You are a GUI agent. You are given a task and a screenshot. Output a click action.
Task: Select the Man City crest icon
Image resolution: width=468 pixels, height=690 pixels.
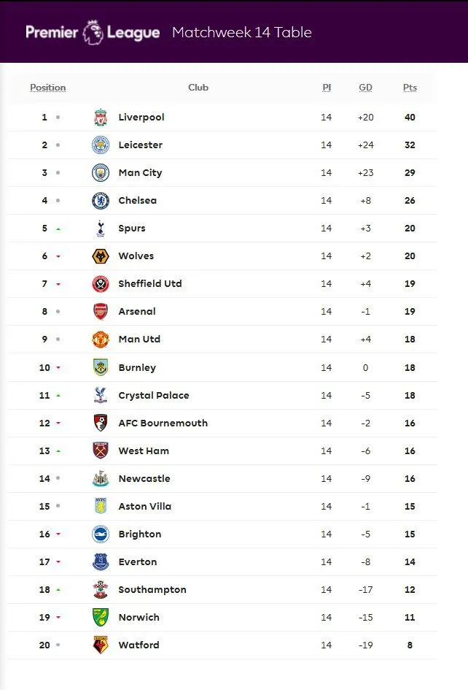101,172
